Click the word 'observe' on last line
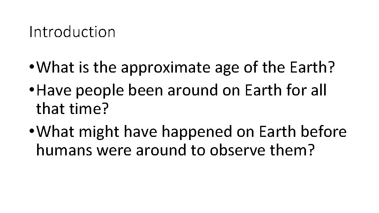The width and height of the screenshot is (379, 213). pyautogui.click(x=237, y=150)
